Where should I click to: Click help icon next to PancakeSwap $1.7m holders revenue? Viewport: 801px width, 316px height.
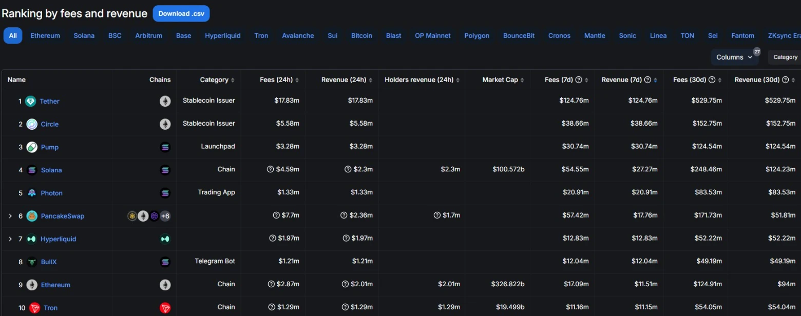click(437, 215)
